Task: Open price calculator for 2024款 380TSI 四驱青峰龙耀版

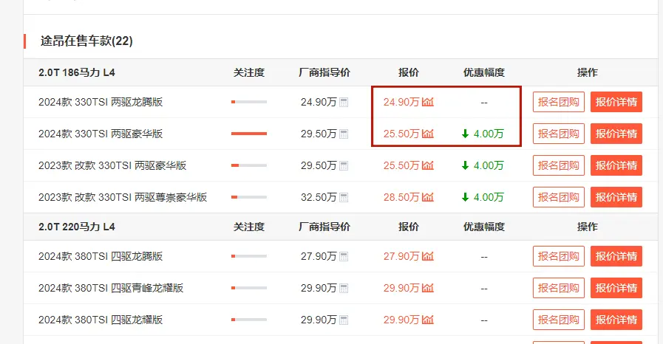Action: click(x=344, y=288)
